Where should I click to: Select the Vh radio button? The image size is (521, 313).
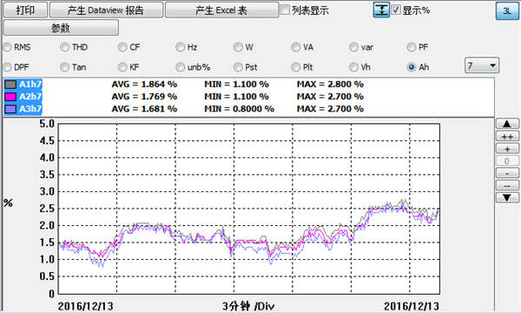[353, 67]
